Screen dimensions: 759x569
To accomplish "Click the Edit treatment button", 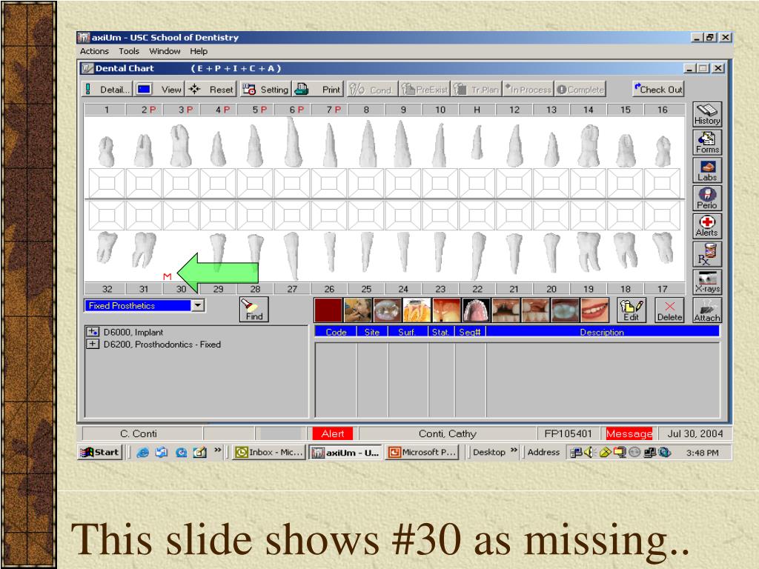I will (x=632, y=310).
